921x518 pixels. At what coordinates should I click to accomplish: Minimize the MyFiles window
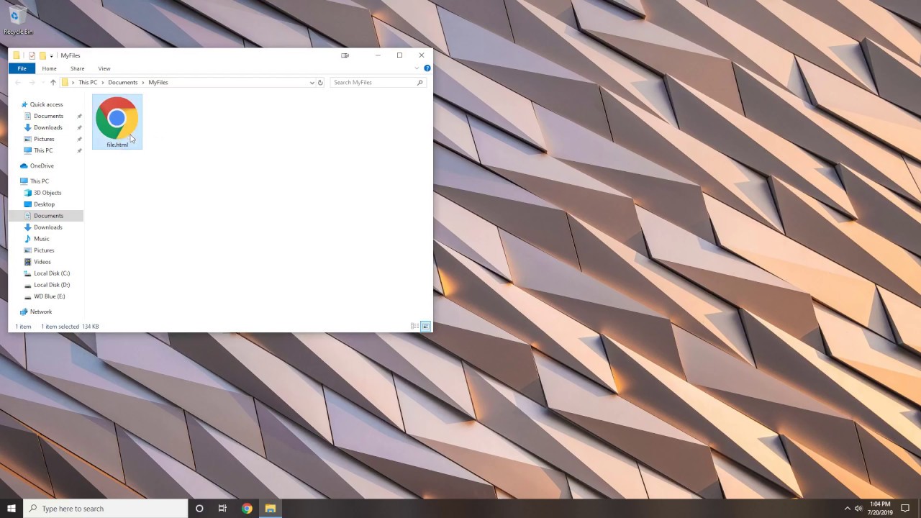[x=378, y=55]
